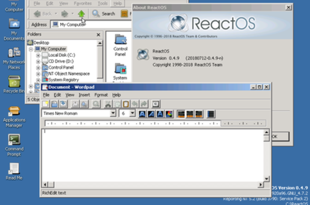Image resolution: width=310 pixels, height=205 pixels.
Task: Toggle Bold formatting in Wordpad
Action: [142, 114]
